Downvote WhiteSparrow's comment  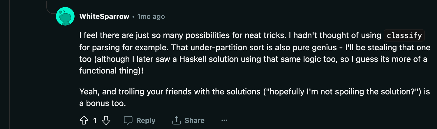(x=106, y=120)
